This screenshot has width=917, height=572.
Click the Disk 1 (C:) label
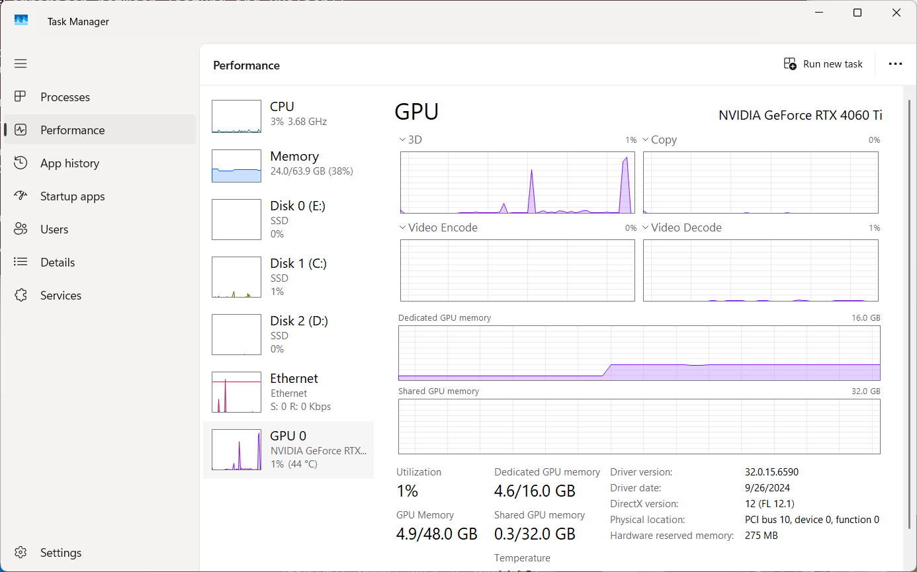298,263
